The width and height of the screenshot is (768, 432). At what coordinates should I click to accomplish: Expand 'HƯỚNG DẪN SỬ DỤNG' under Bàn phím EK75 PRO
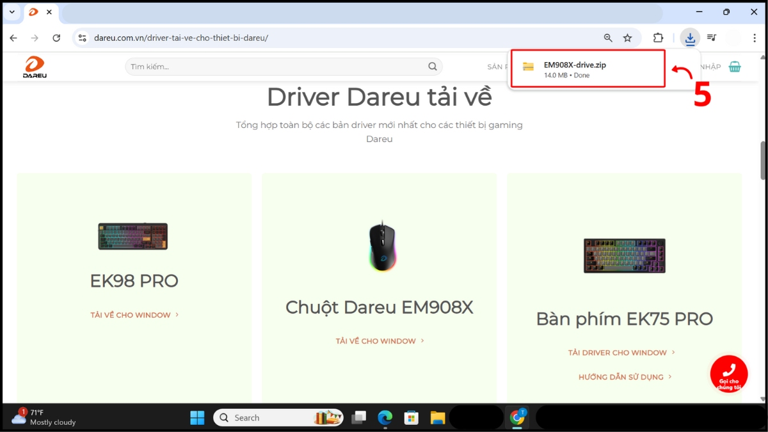click(x=620, y=376)
